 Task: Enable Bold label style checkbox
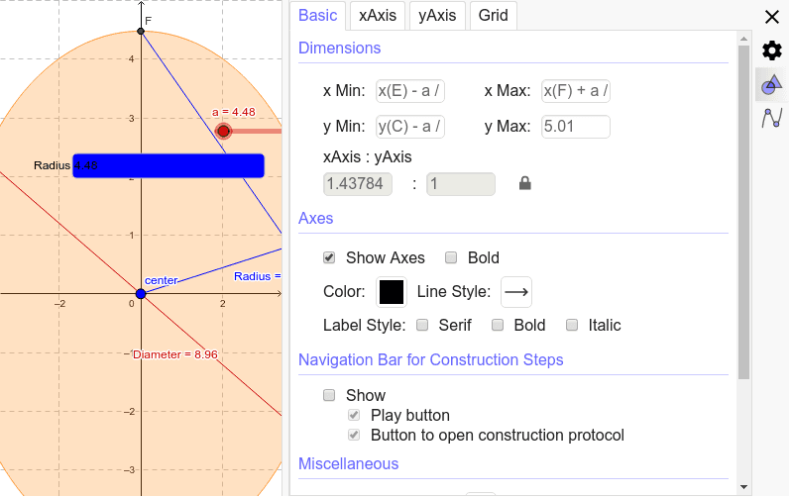pyautogui.click(x=498, y=325)
